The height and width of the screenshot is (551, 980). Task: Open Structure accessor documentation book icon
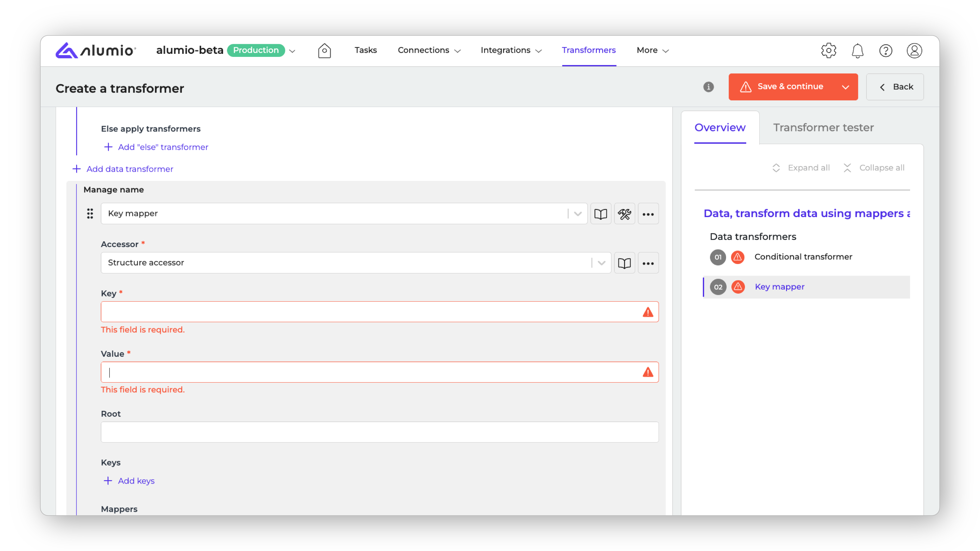(x=624, y=263)
